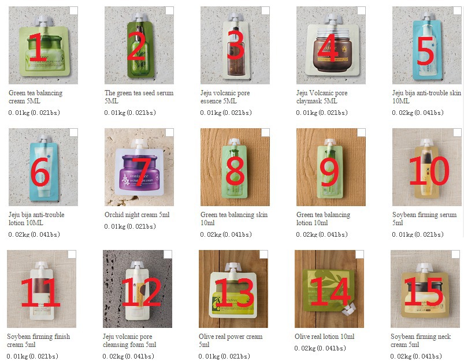
Task: View the Soybean firming finish cream image
Action: point(42,289)
